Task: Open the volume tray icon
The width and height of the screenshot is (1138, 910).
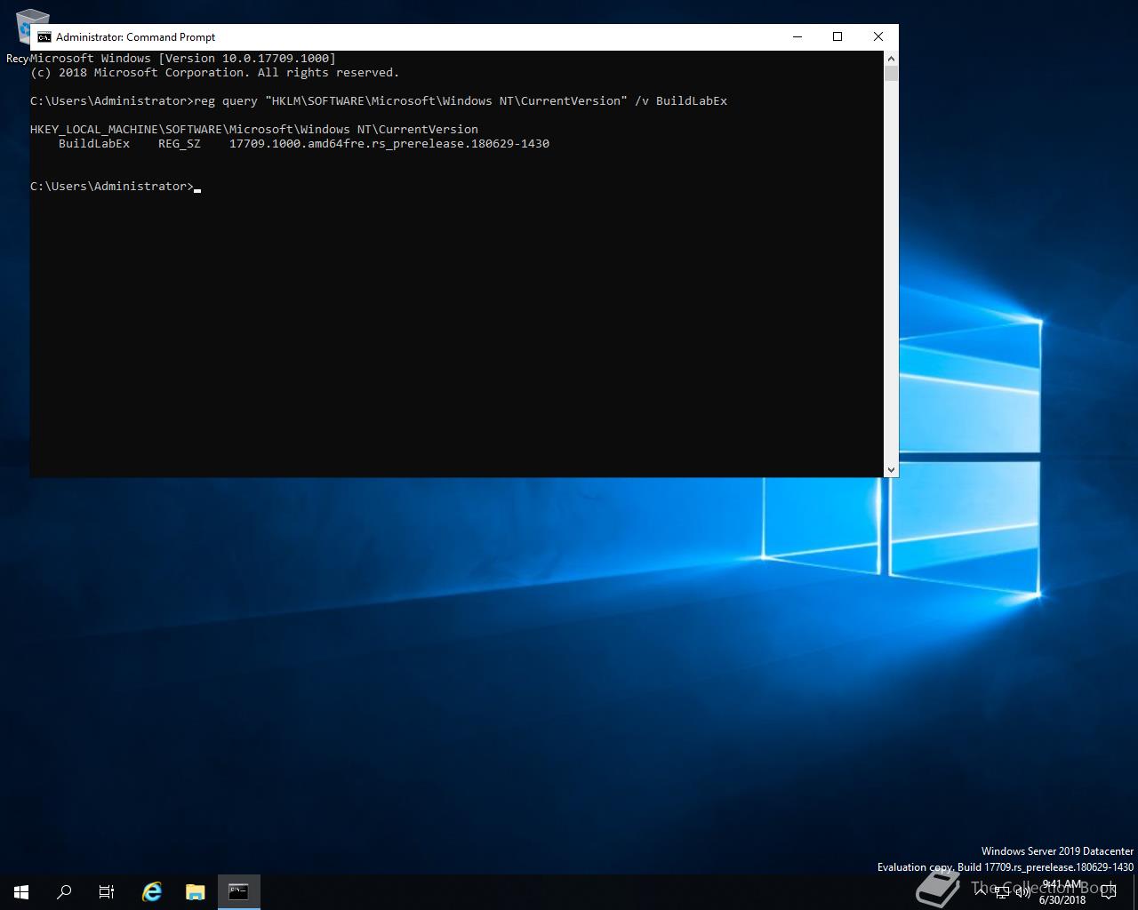Action: [1022, 892]
